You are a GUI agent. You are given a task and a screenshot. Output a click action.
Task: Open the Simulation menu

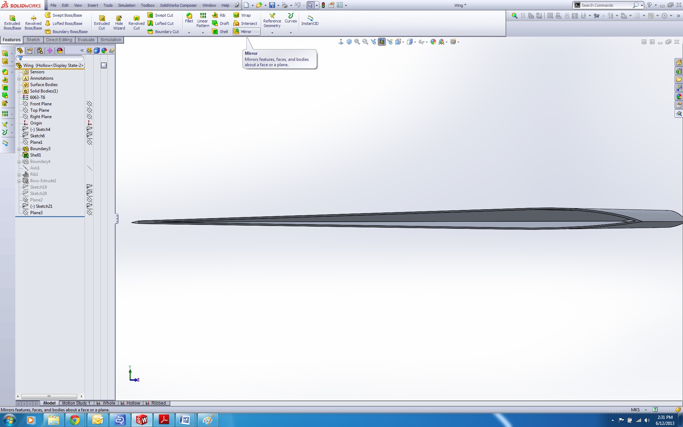click(x=127, y=5)
